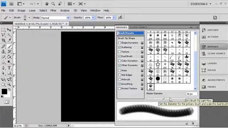Select the Pen tool

pos(3,68)
